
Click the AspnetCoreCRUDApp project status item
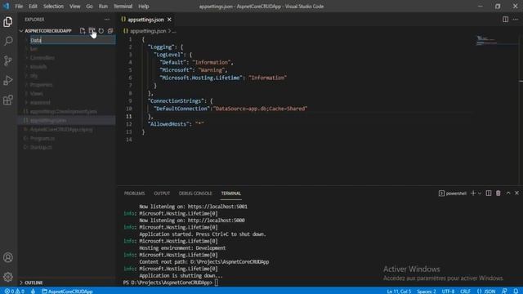click(x=67, y=291)
